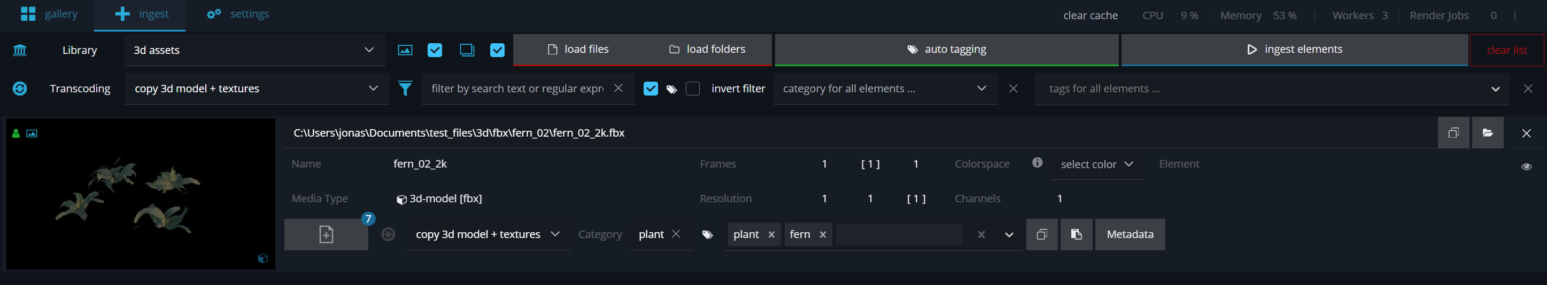Viewport: 1547px width, 285px height.
Task: Switch to the gallery tab
Action: coord(49,14)
